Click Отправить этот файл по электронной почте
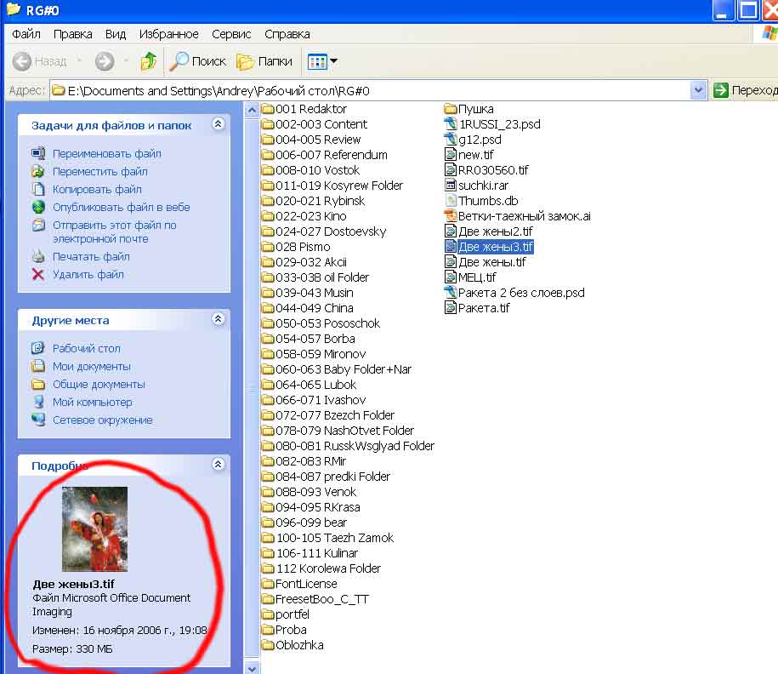 pos(115,232)
